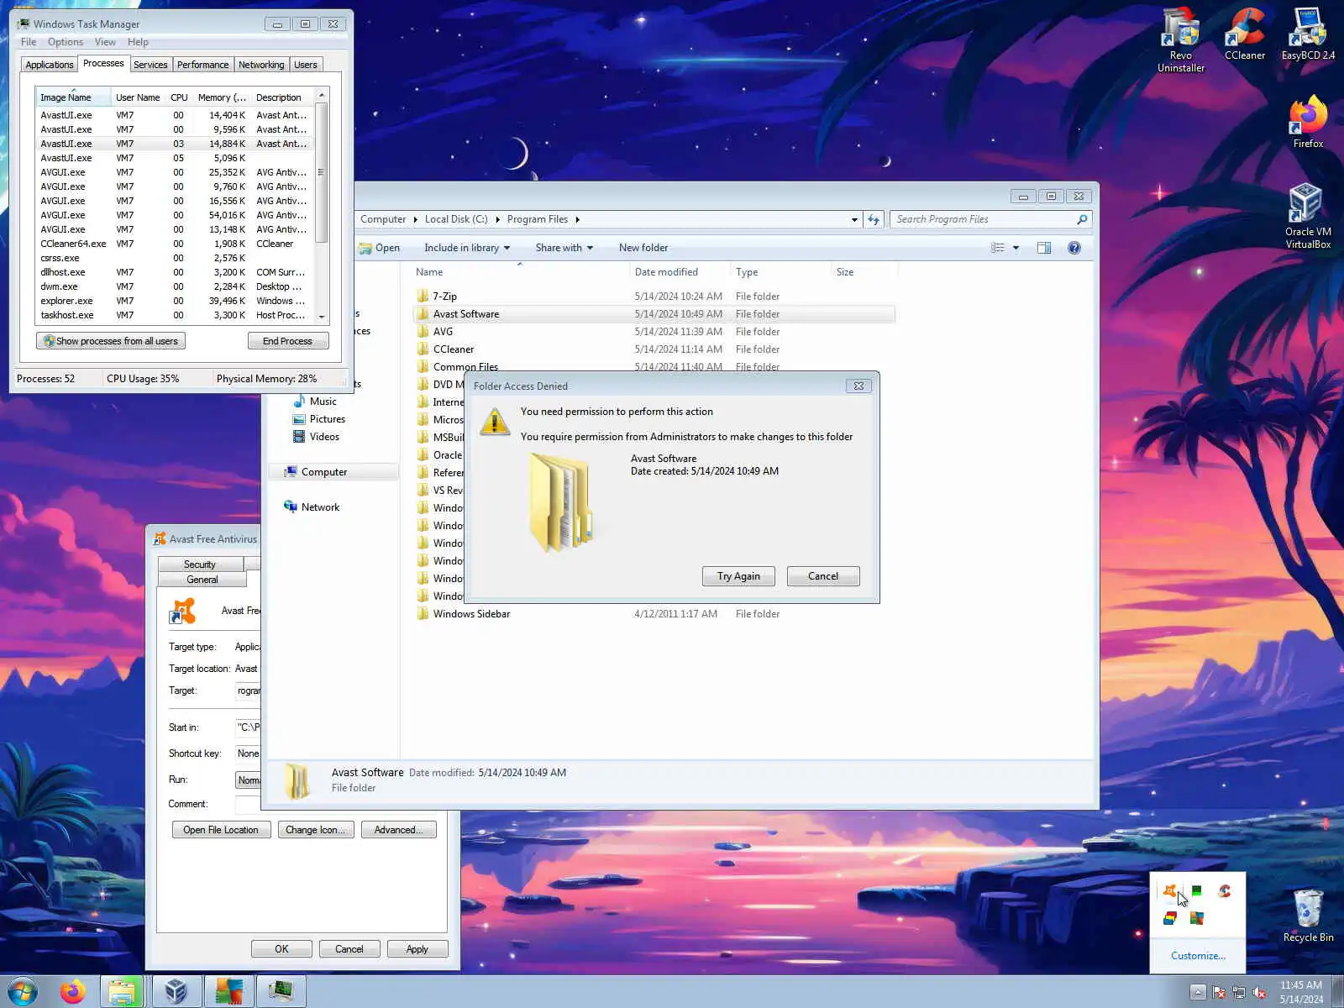Sort processes by Memory column header
1344x1008 pixels.
[222, 97]
